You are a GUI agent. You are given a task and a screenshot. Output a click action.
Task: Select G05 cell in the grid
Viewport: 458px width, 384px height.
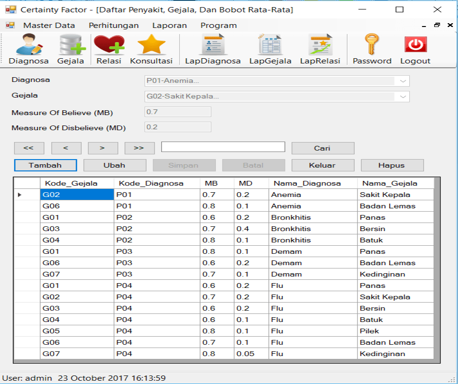77,331
